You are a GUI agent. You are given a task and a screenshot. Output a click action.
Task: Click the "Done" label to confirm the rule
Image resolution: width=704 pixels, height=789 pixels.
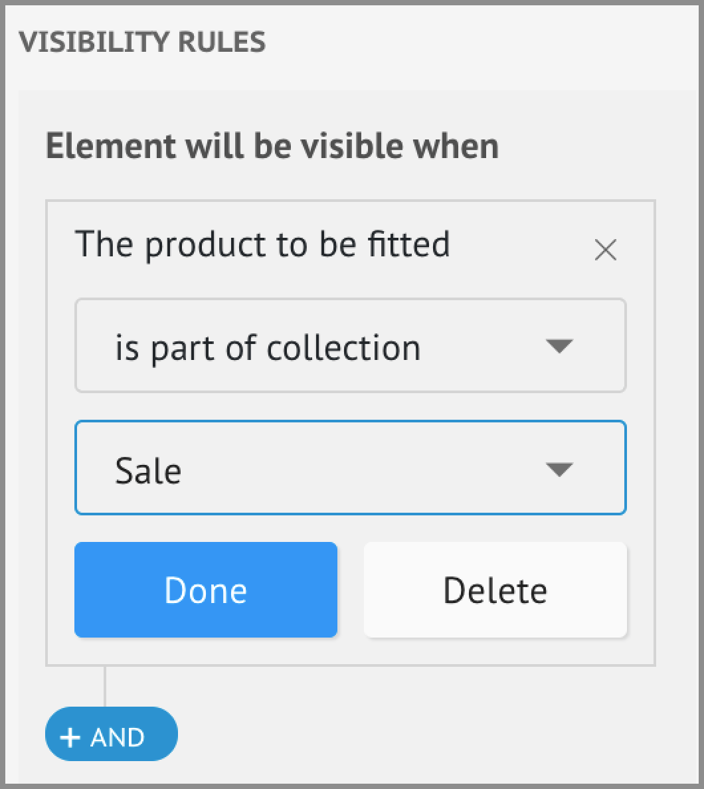(x=205, y=590)
